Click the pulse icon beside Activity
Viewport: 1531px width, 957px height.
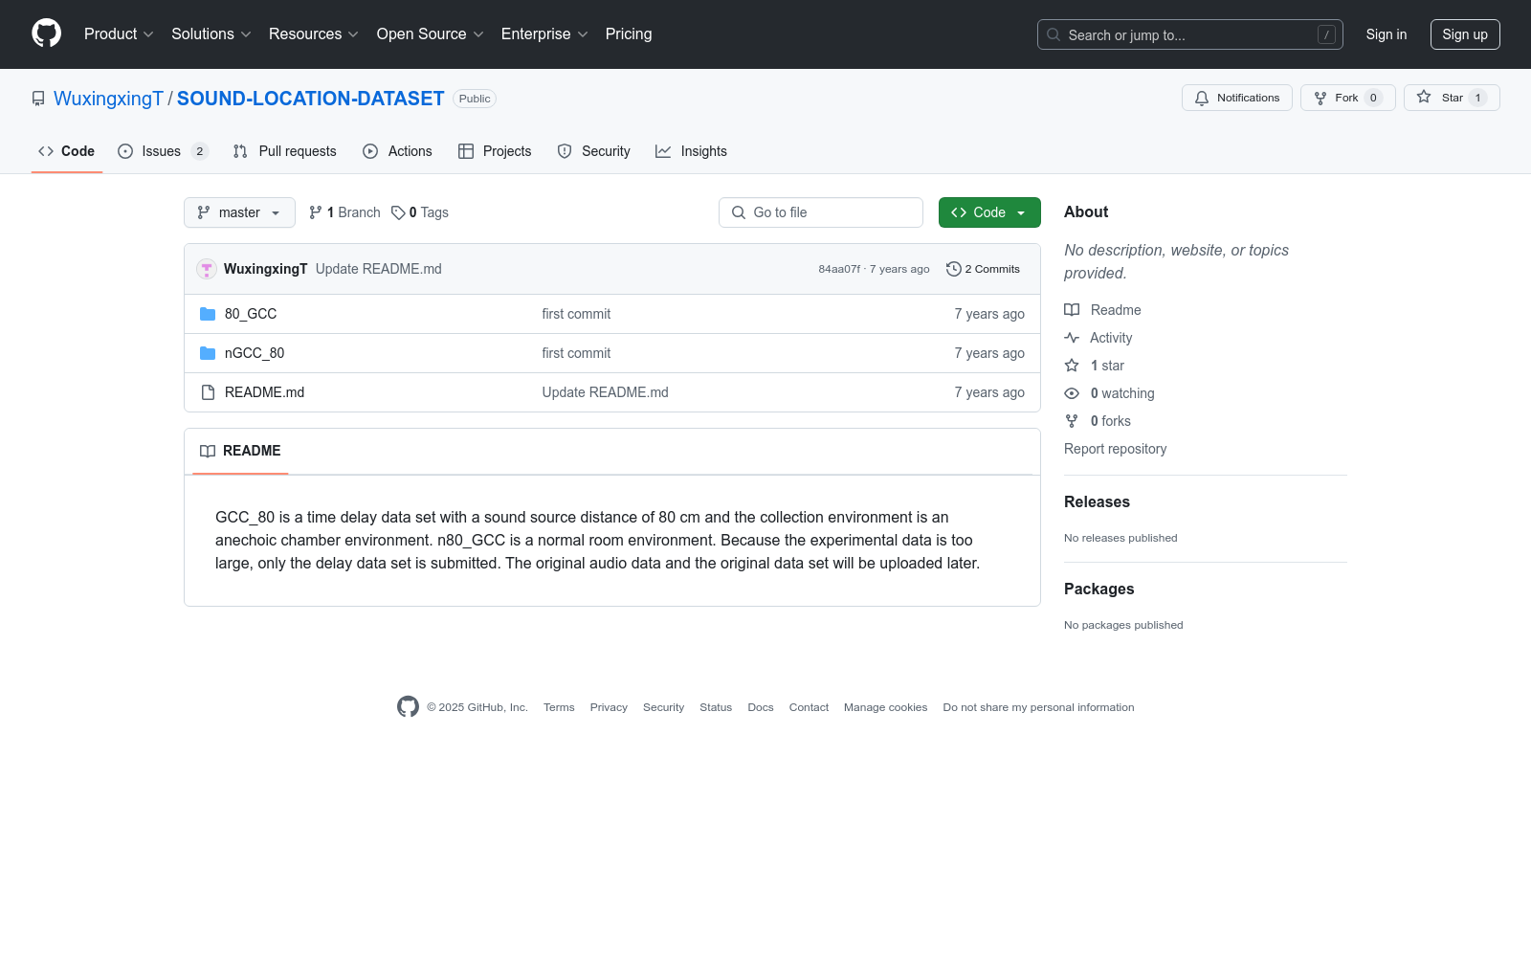(1072, 338)
